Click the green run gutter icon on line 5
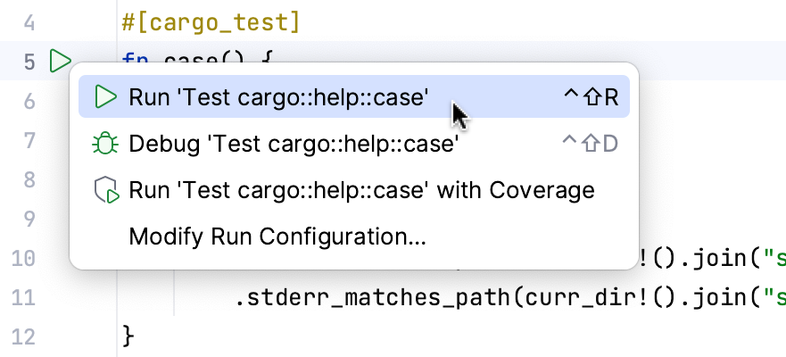Viewport: 786px width, 357px height. click(60, 62)
